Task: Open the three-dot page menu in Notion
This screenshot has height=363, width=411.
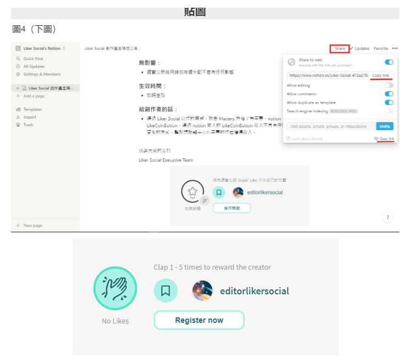Action: click(395, 48)
